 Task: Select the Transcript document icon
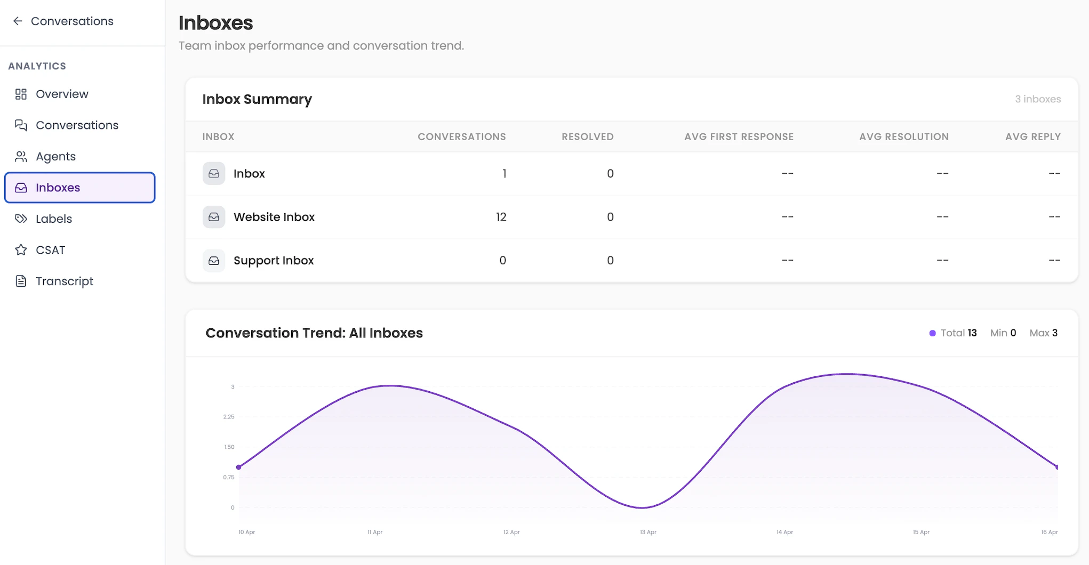click(x=21, y=281)
